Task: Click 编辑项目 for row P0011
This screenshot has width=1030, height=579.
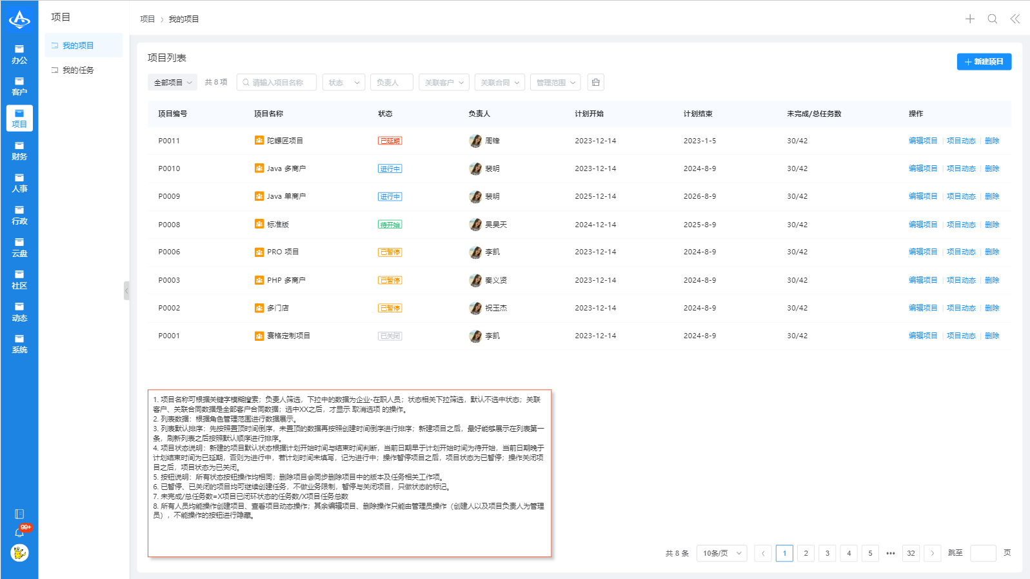Action: (922, 141)
